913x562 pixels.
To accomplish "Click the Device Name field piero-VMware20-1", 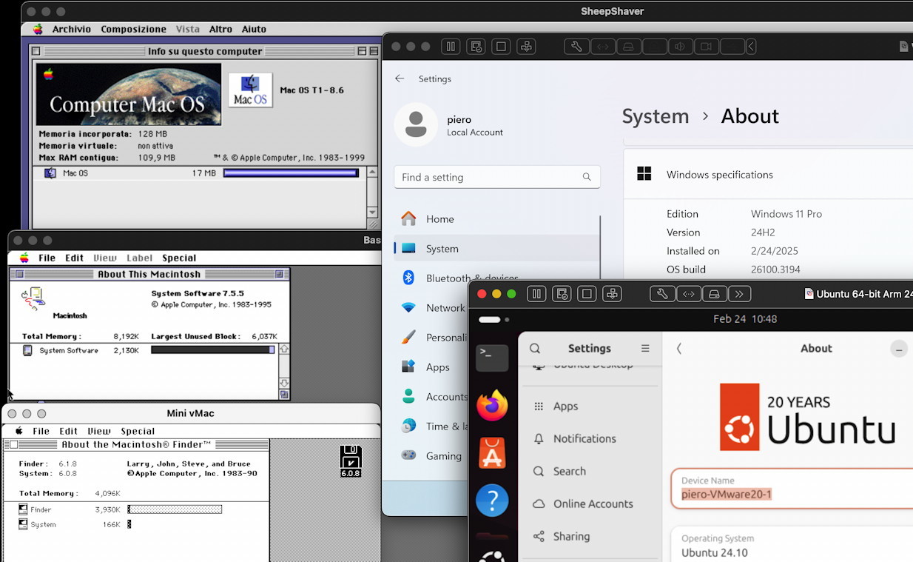I will pos(792,488).
